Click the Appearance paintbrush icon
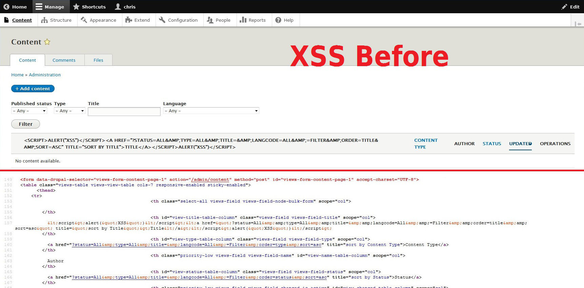This screenshot has height=288, width=584. [x=84, y=20]
